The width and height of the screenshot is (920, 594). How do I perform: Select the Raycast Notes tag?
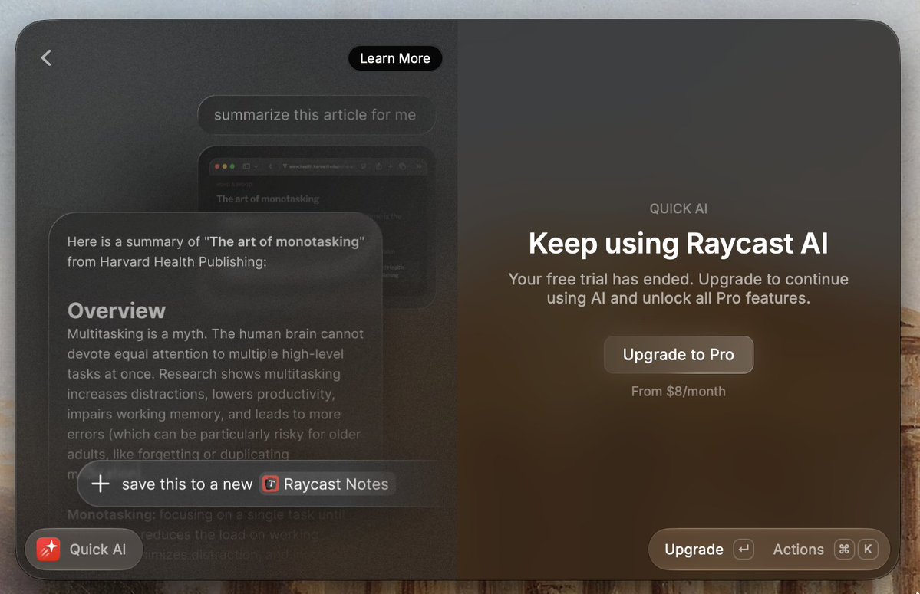(328, 484)
